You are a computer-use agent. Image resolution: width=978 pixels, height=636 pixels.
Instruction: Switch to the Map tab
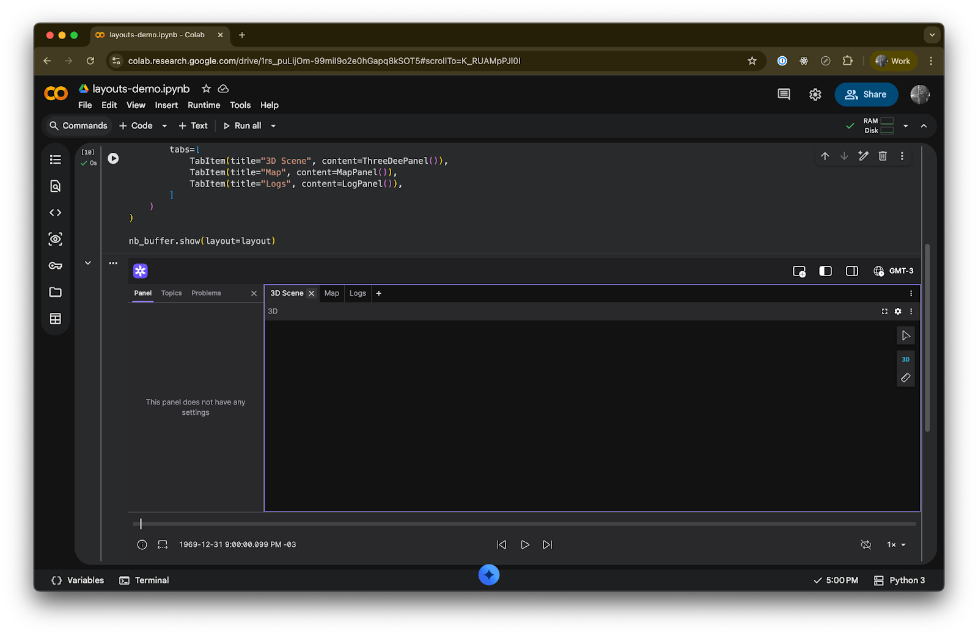331,293
